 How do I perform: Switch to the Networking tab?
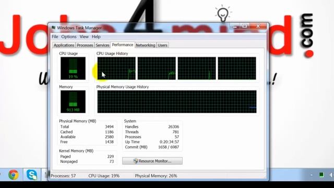tap(146, 45)
